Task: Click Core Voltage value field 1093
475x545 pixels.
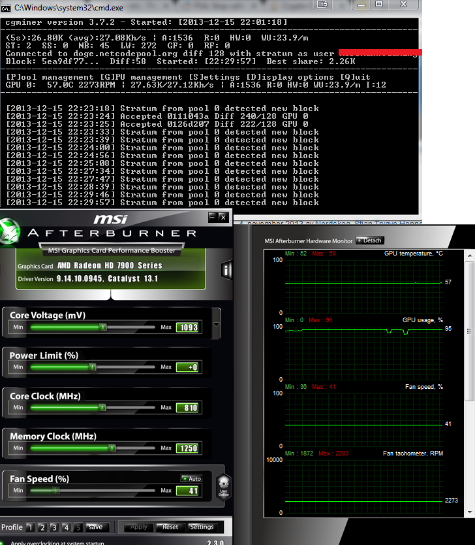Action: (x=187, y=327)
